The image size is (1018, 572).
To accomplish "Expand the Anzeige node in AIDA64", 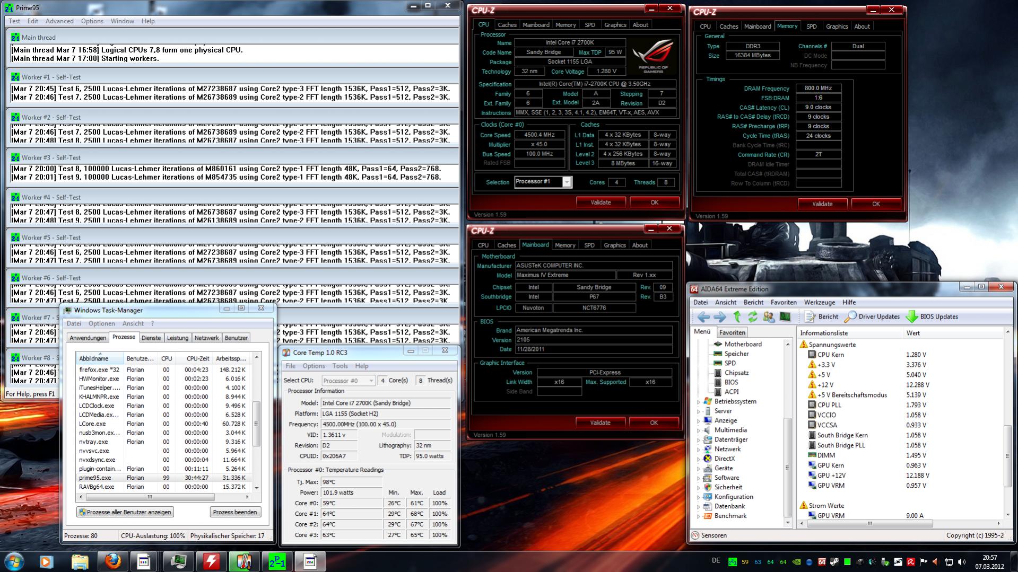I will (x=699, y=421).
